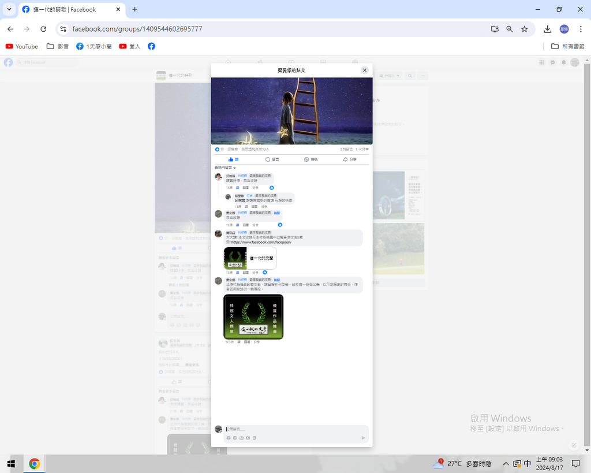Insert GIF using GIF icon in comment box
Image resolution: width=591 pixels, height=473 pixels.
tap(248, 438)
